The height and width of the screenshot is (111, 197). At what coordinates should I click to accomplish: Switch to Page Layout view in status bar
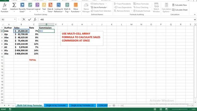161,109
